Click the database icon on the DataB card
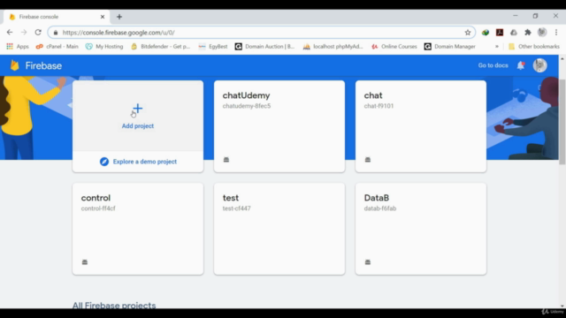This screenshot has width=566, height=318. 368,261
